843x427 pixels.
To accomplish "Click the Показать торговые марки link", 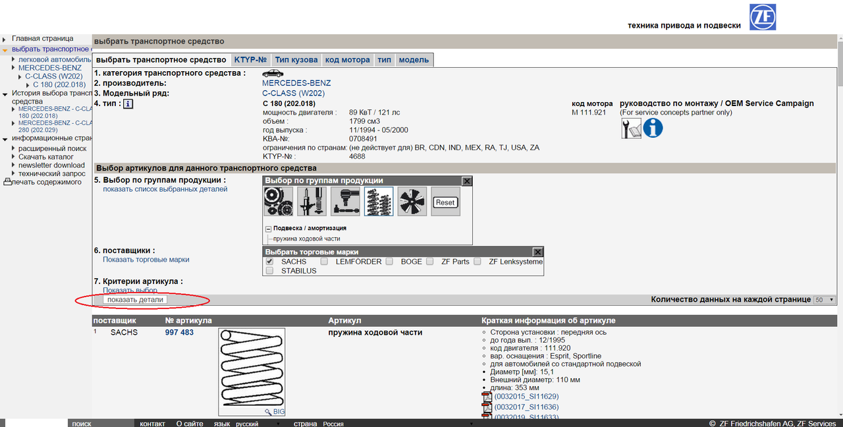I will click(x=146, y=260).
